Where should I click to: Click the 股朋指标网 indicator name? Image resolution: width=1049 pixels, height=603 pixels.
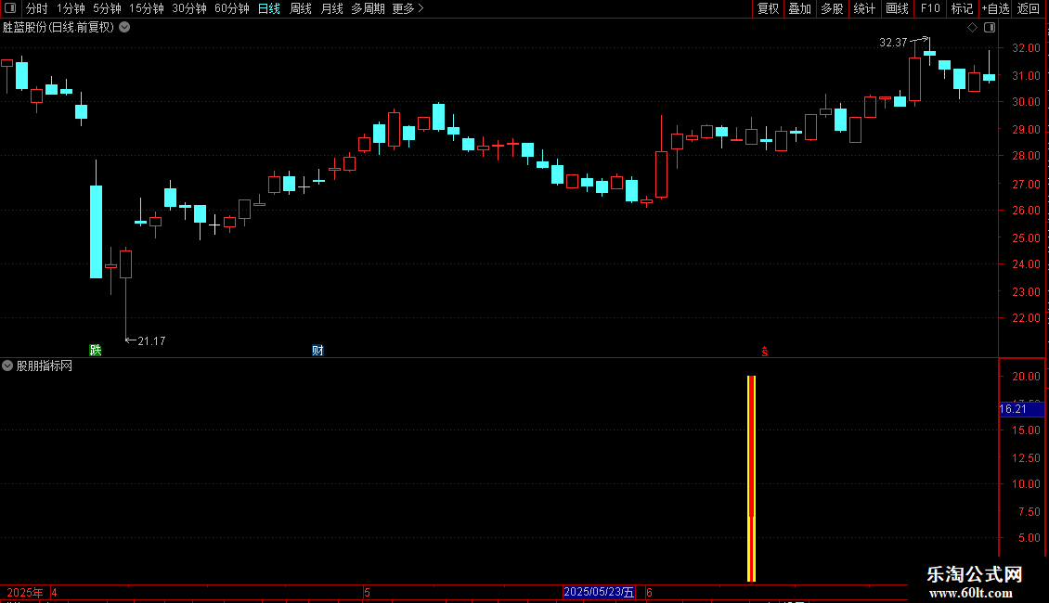point(45,366)
